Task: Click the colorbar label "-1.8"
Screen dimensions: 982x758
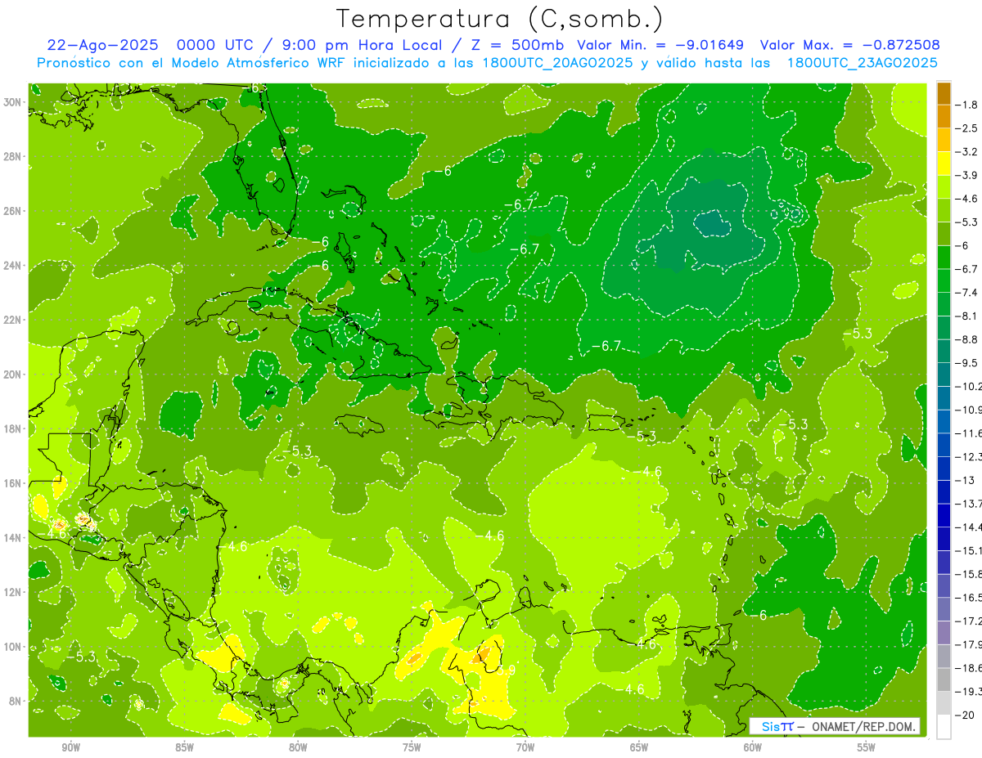Action: [x=967, y=105]
